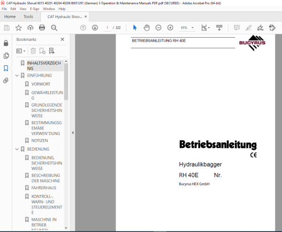This screenshot has height=232, width=282.
Task: Click the Save file icon
Action: click(7, 28)
